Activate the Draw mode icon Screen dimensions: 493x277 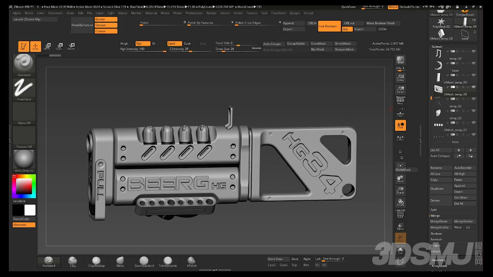[x=35, y=47]
